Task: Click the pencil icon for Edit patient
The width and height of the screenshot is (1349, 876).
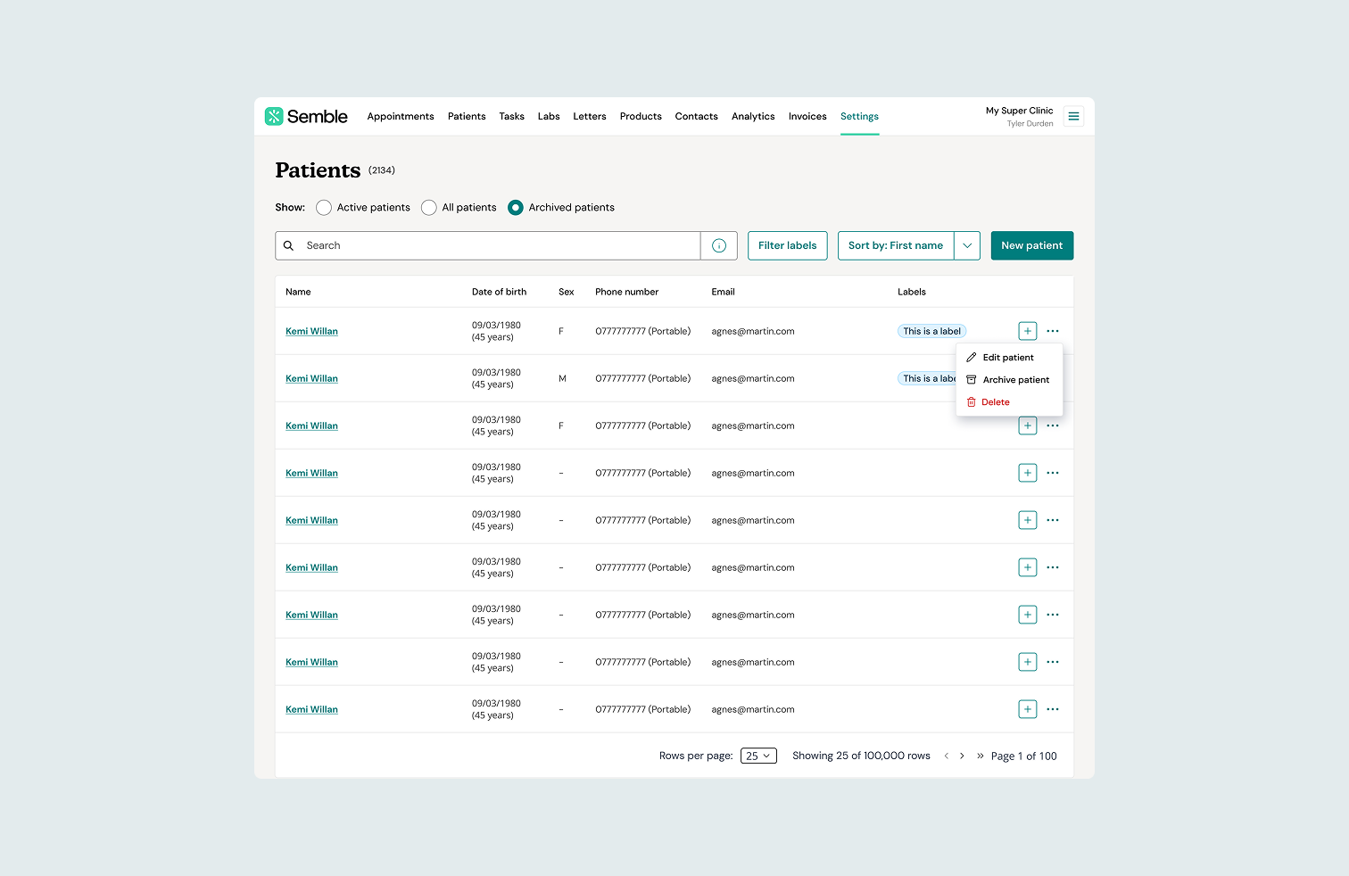Action: (971, 357)
